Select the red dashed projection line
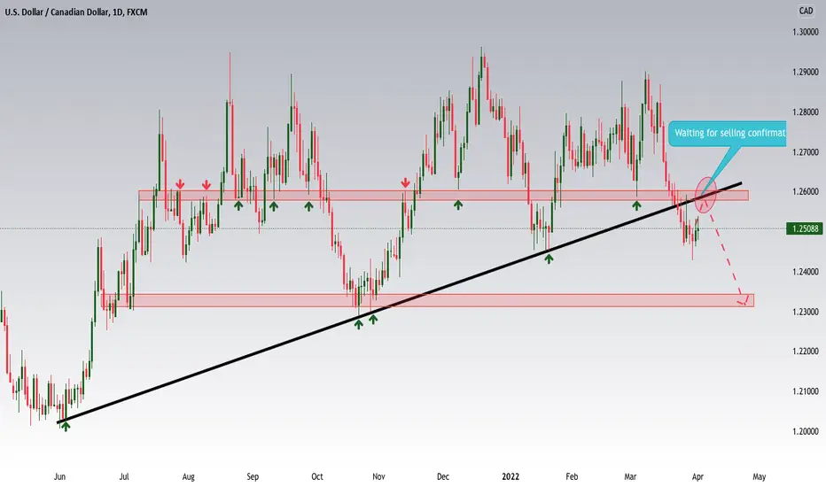826x487 pixels. 728,260
